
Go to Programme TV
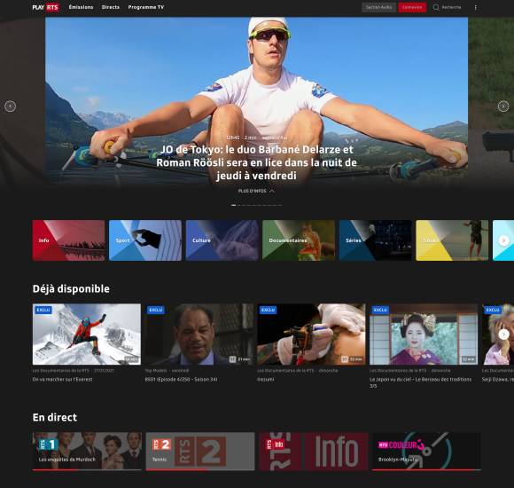pos(146,7)
